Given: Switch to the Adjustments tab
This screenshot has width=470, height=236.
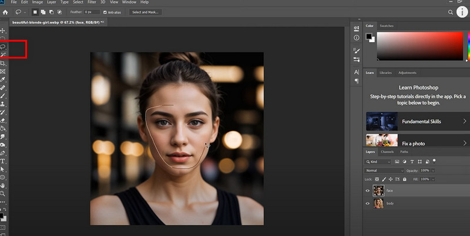Looking at the screenshot, I should tap(407, 73).
